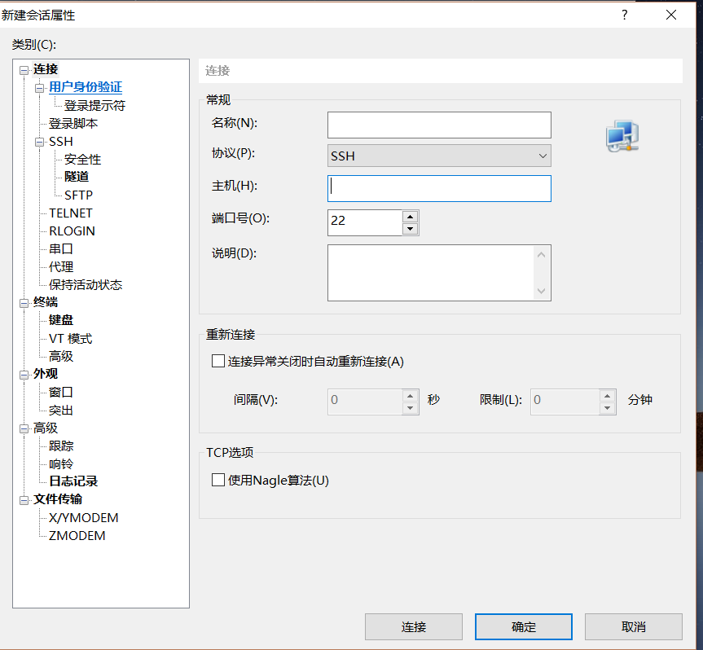Click the 名称 input field
This screenshot has height=650, width=703.
[439, 125]
